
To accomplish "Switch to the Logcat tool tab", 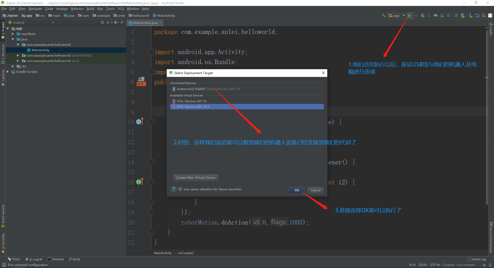I will [x=34, y=259].
